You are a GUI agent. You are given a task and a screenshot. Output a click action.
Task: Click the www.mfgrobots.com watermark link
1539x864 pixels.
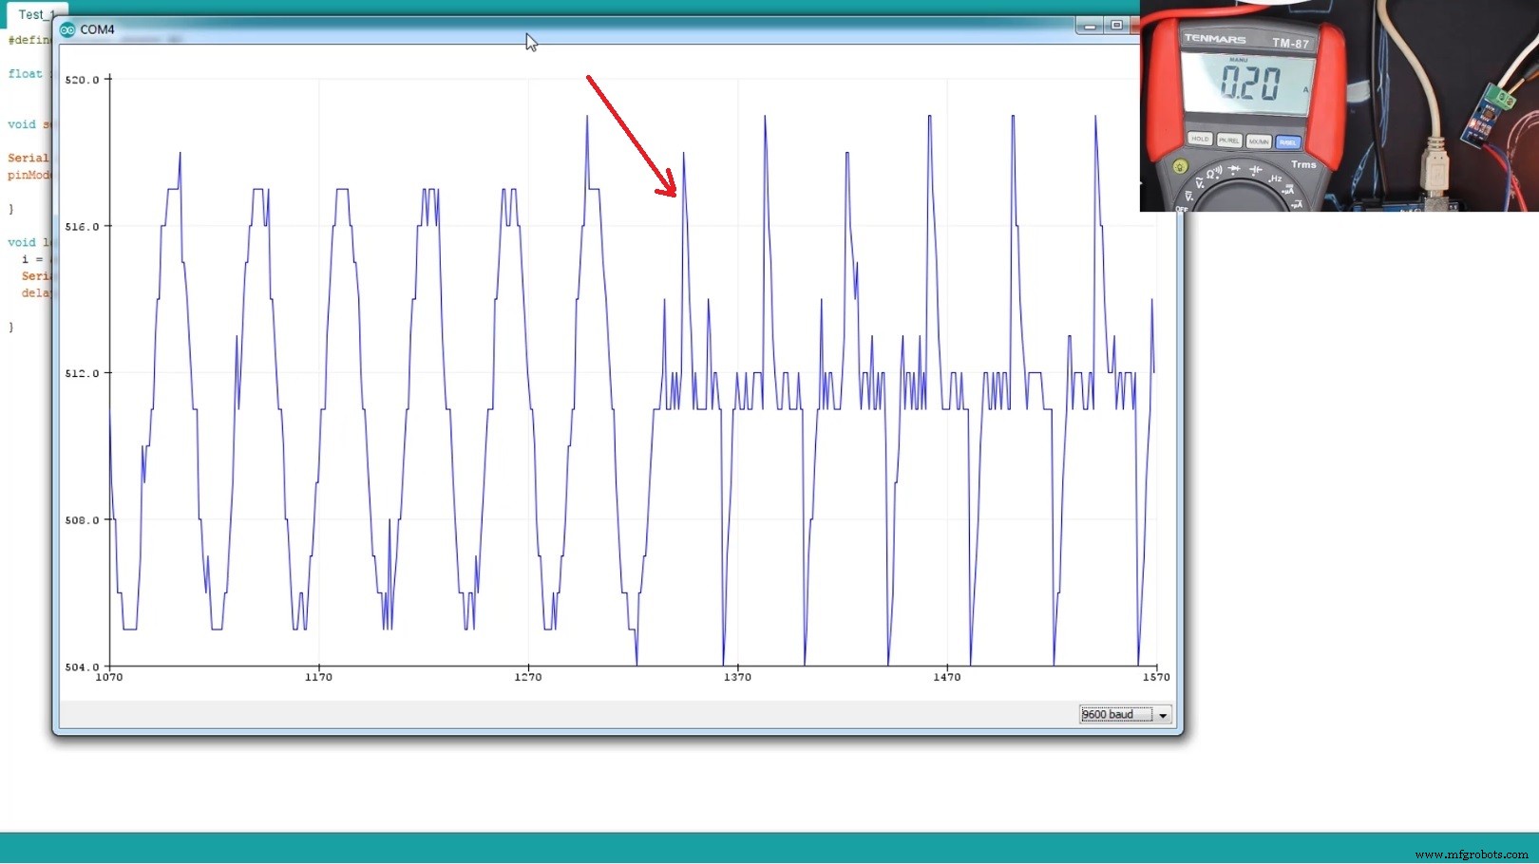point(1468,853)
